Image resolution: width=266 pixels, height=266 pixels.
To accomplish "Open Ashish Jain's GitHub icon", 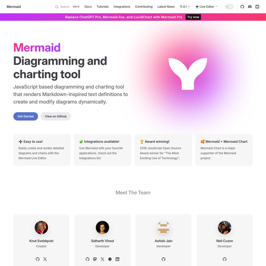I will coord(164,259).
